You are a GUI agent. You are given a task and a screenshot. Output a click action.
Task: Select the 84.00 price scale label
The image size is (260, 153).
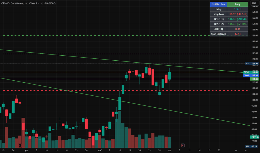(x=254, y=124)
